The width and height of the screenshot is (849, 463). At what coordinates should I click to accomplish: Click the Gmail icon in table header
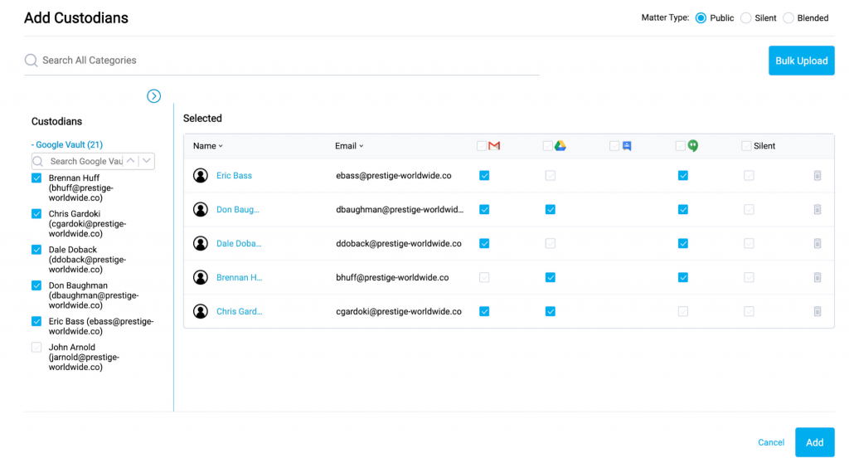click(494, 146)
